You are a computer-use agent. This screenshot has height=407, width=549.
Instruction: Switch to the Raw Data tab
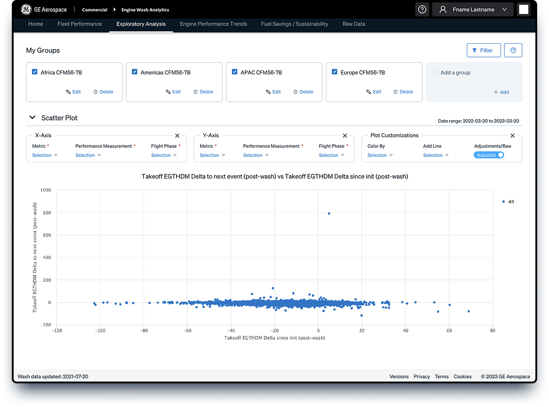(354, 24)
